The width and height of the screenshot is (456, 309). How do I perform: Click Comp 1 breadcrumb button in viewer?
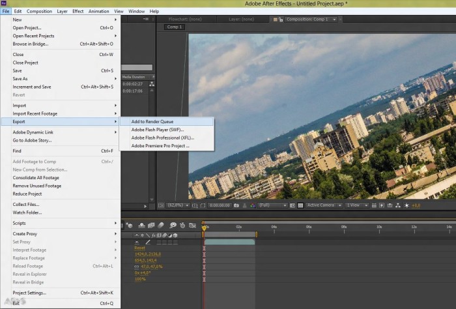coord(175,27)
